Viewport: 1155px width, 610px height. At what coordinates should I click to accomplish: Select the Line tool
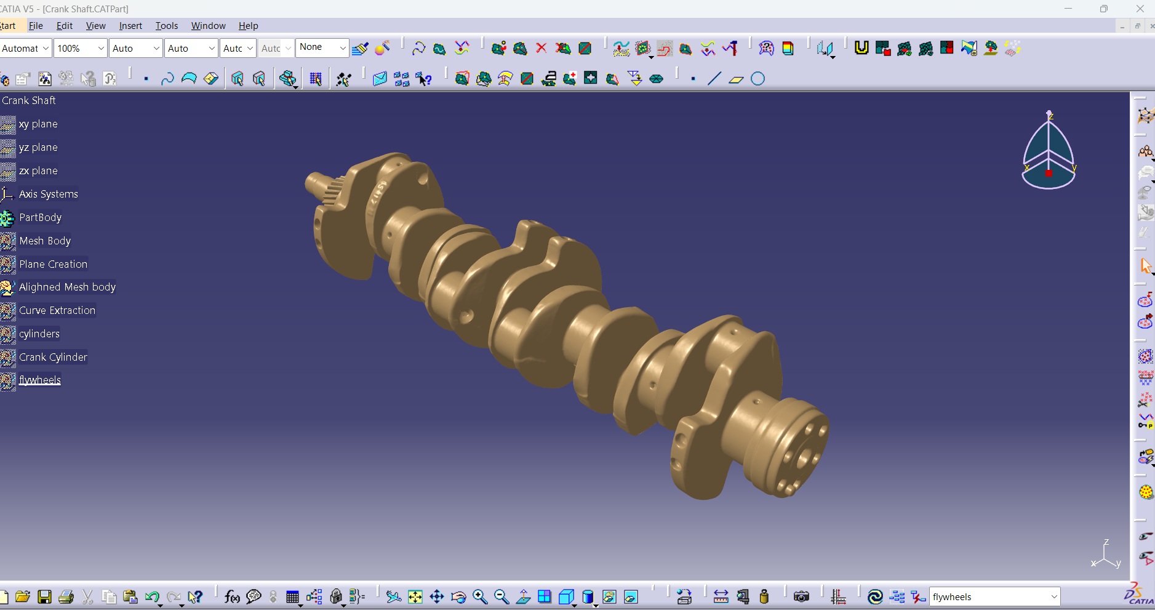(x=714, y=79)
